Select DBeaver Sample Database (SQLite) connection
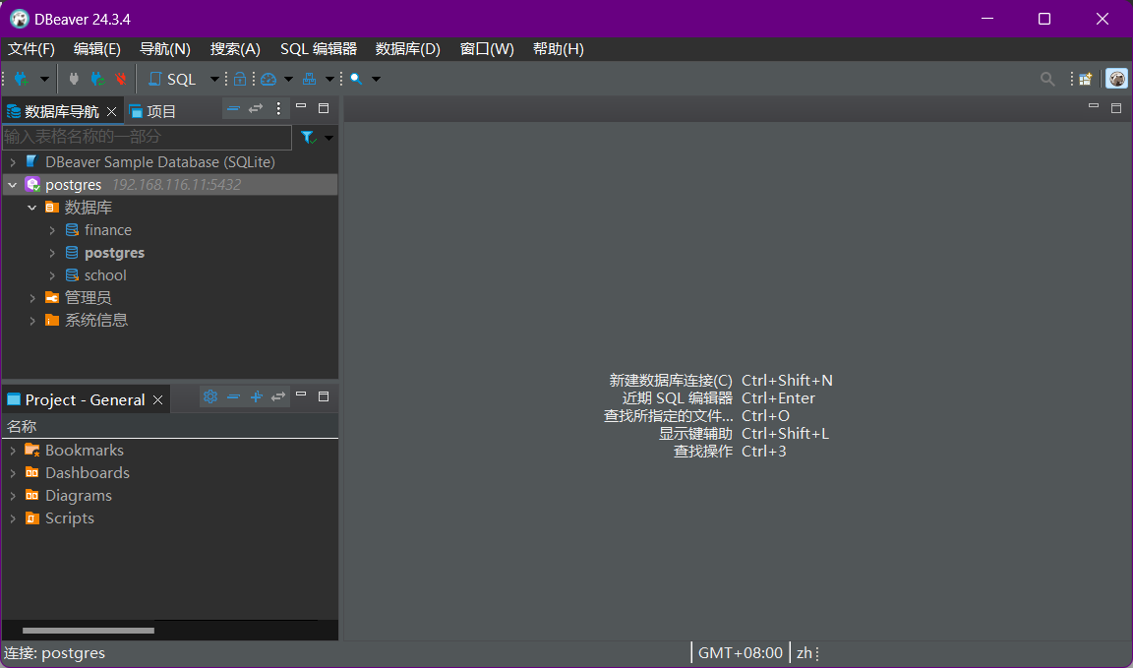 (x=159, y=162)
